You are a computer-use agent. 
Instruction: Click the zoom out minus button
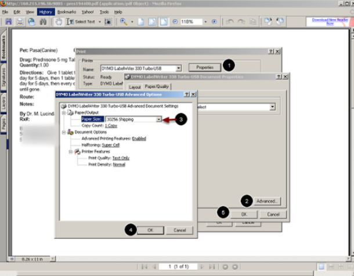tap(175, 21)
